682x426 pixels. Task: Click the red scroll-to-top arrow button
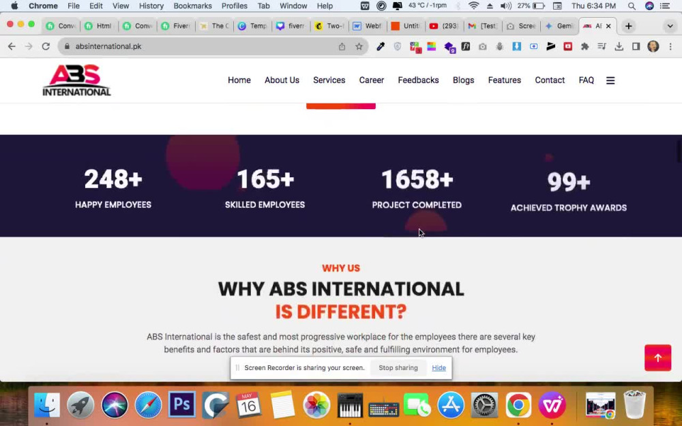(x=657, y=358)
